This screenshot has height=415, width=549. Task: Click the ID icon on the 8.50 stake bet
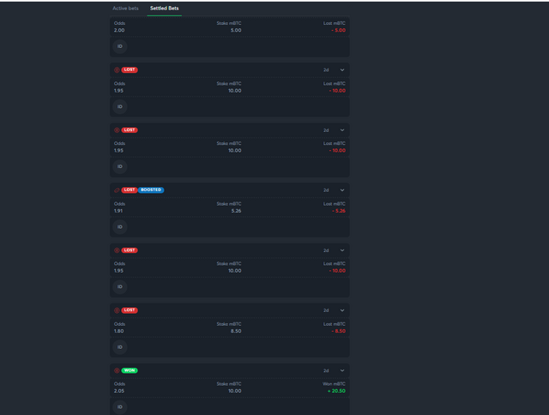pyautogui.click(x=120, y=347)
